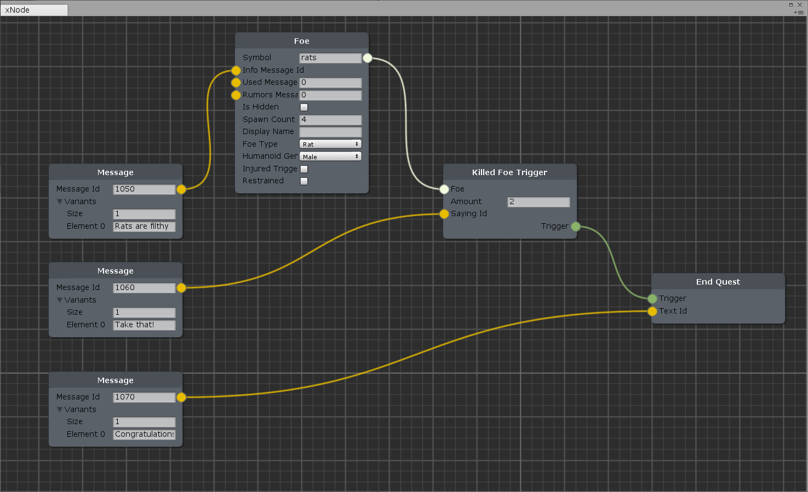Viewport: 808px width, 492px height.
Task: Click the Rumors Message input port
Action: click(x=236, y=95)
